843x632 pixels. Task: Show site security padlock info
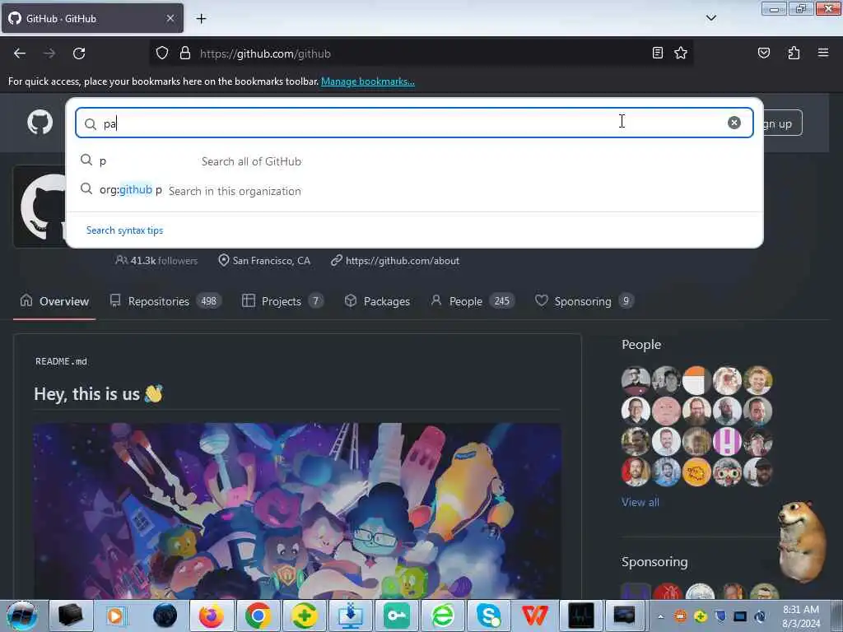[185, 53]
